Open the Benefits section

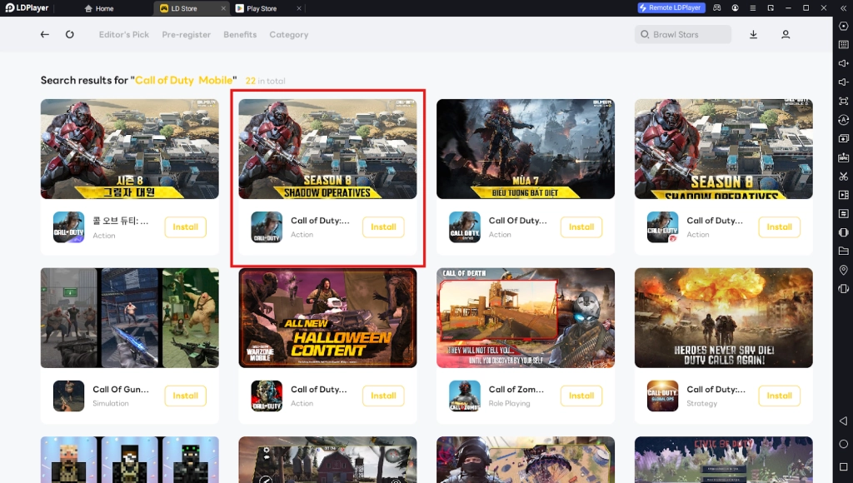[x=240, y=34]
